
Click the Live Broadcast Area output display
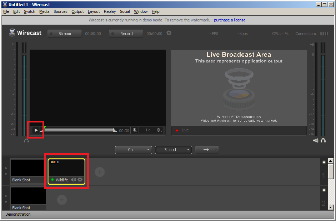pyautogui.click(x=239, y=88)
